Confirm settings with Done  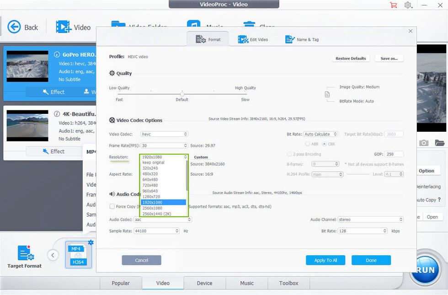(371, 260)
